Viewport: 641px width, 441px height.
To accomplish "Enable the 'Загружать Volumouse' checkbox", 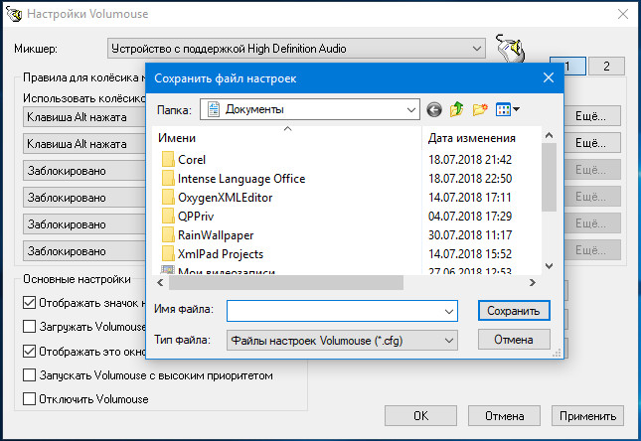I will [29, 327].
